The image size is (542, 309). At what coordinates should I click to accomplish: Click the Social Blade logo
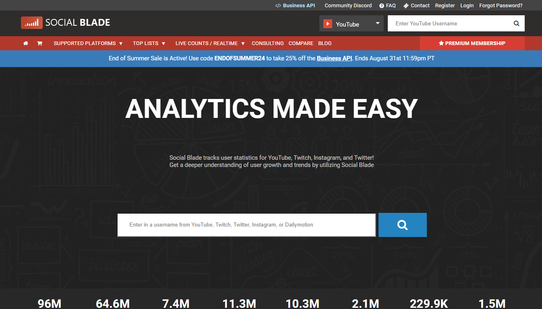(66, 23)
